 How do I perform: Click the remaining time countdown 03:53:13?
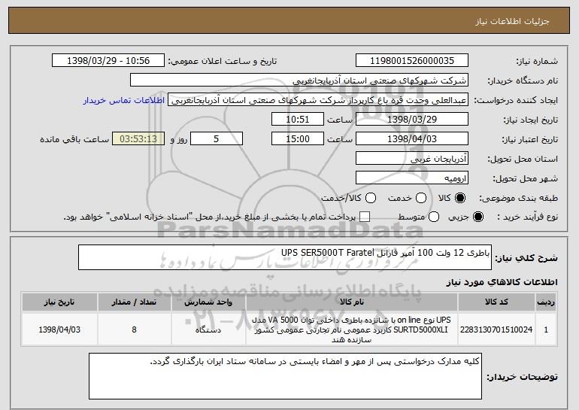(138, 139)
